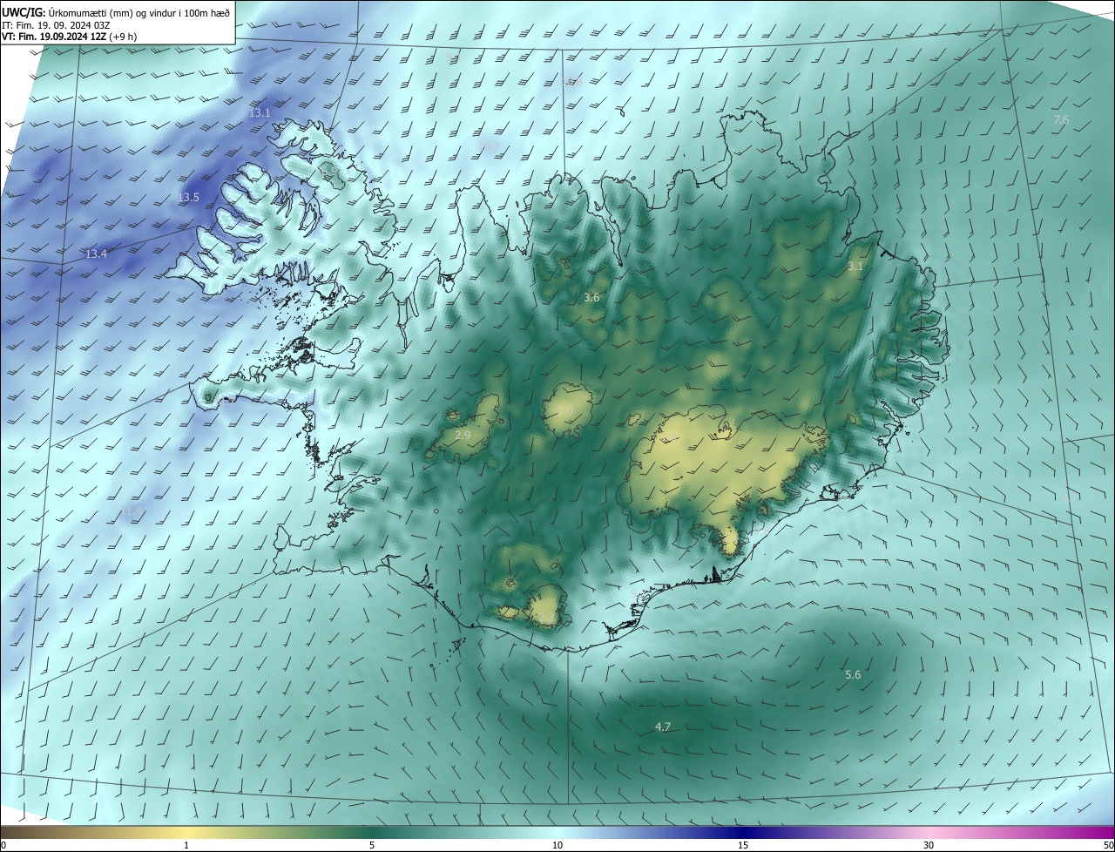The image size is (1115, 852).
Task: Click the 13.4 value label on map
Action: pos(96,254)
